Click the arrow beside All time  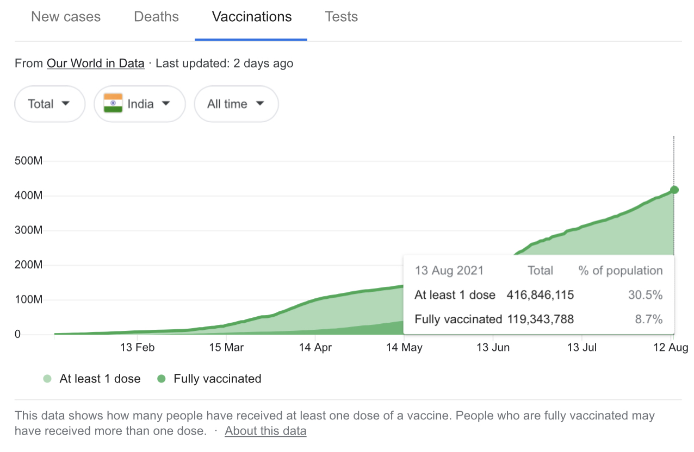(x=260, y=104)
